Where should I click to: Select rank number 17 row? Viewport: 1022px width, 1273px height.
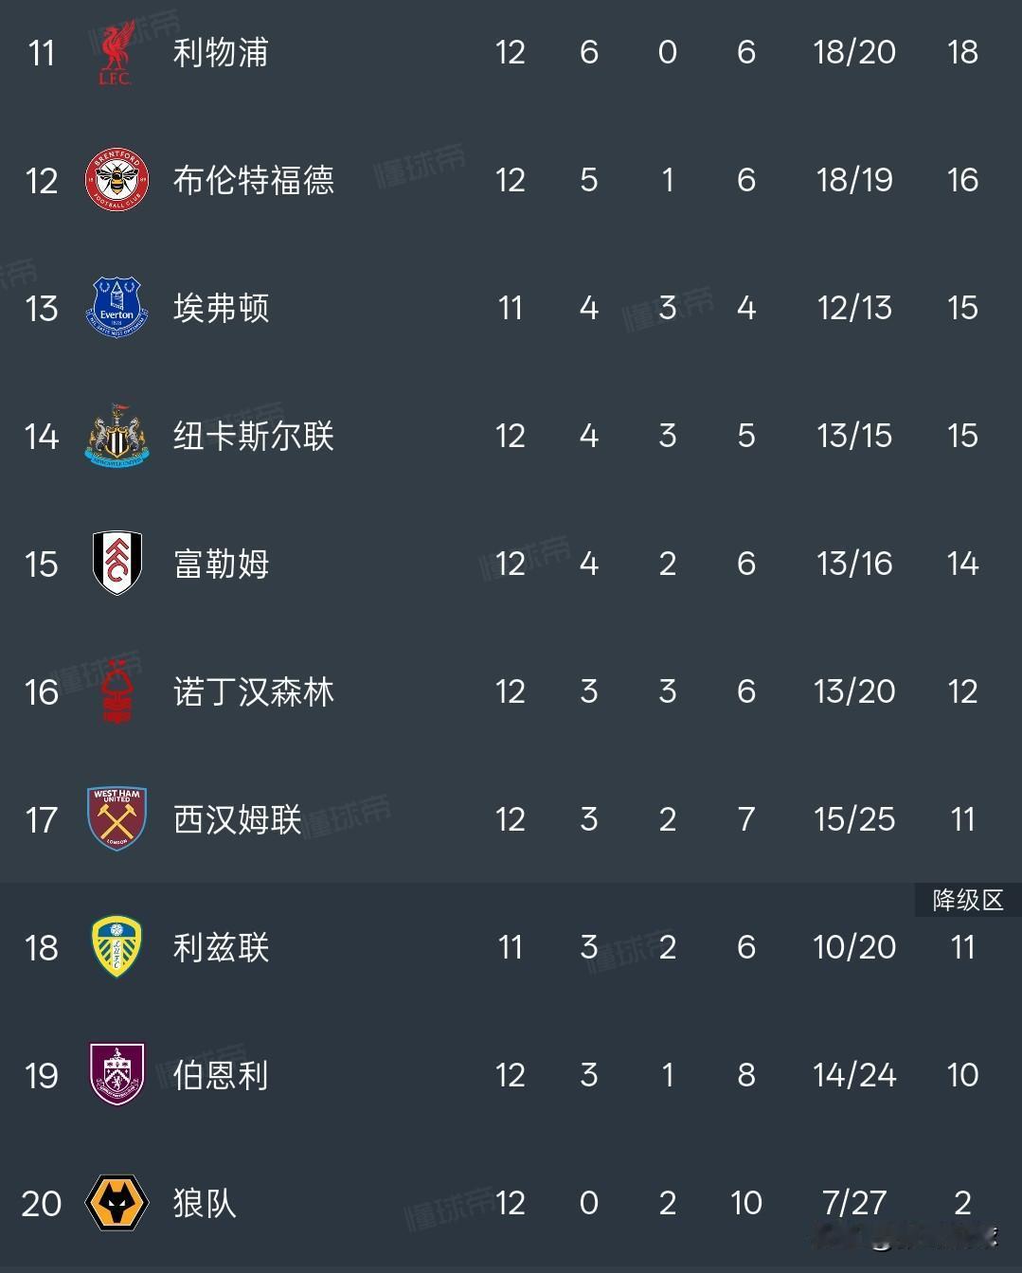(x=511, y=819)
